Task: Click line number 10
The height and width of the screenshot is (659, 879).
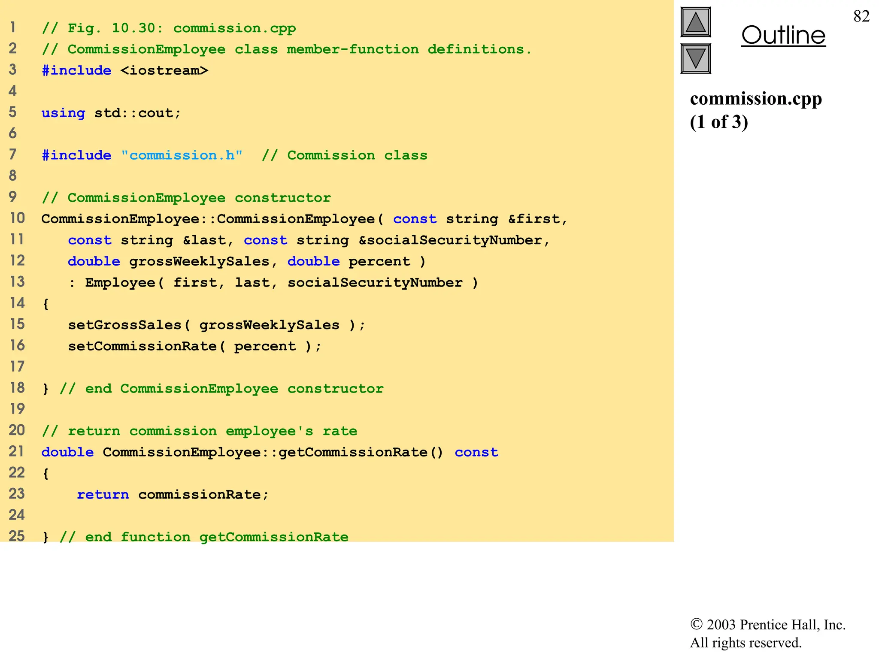Action: coord(18,218)
